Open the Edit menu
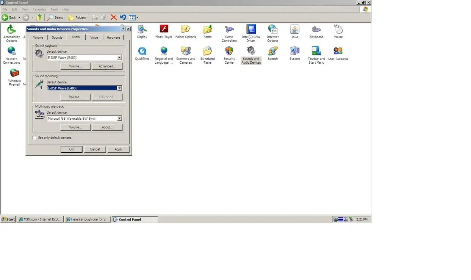This screenshot has width=471, height=280. tap(14, 9)
